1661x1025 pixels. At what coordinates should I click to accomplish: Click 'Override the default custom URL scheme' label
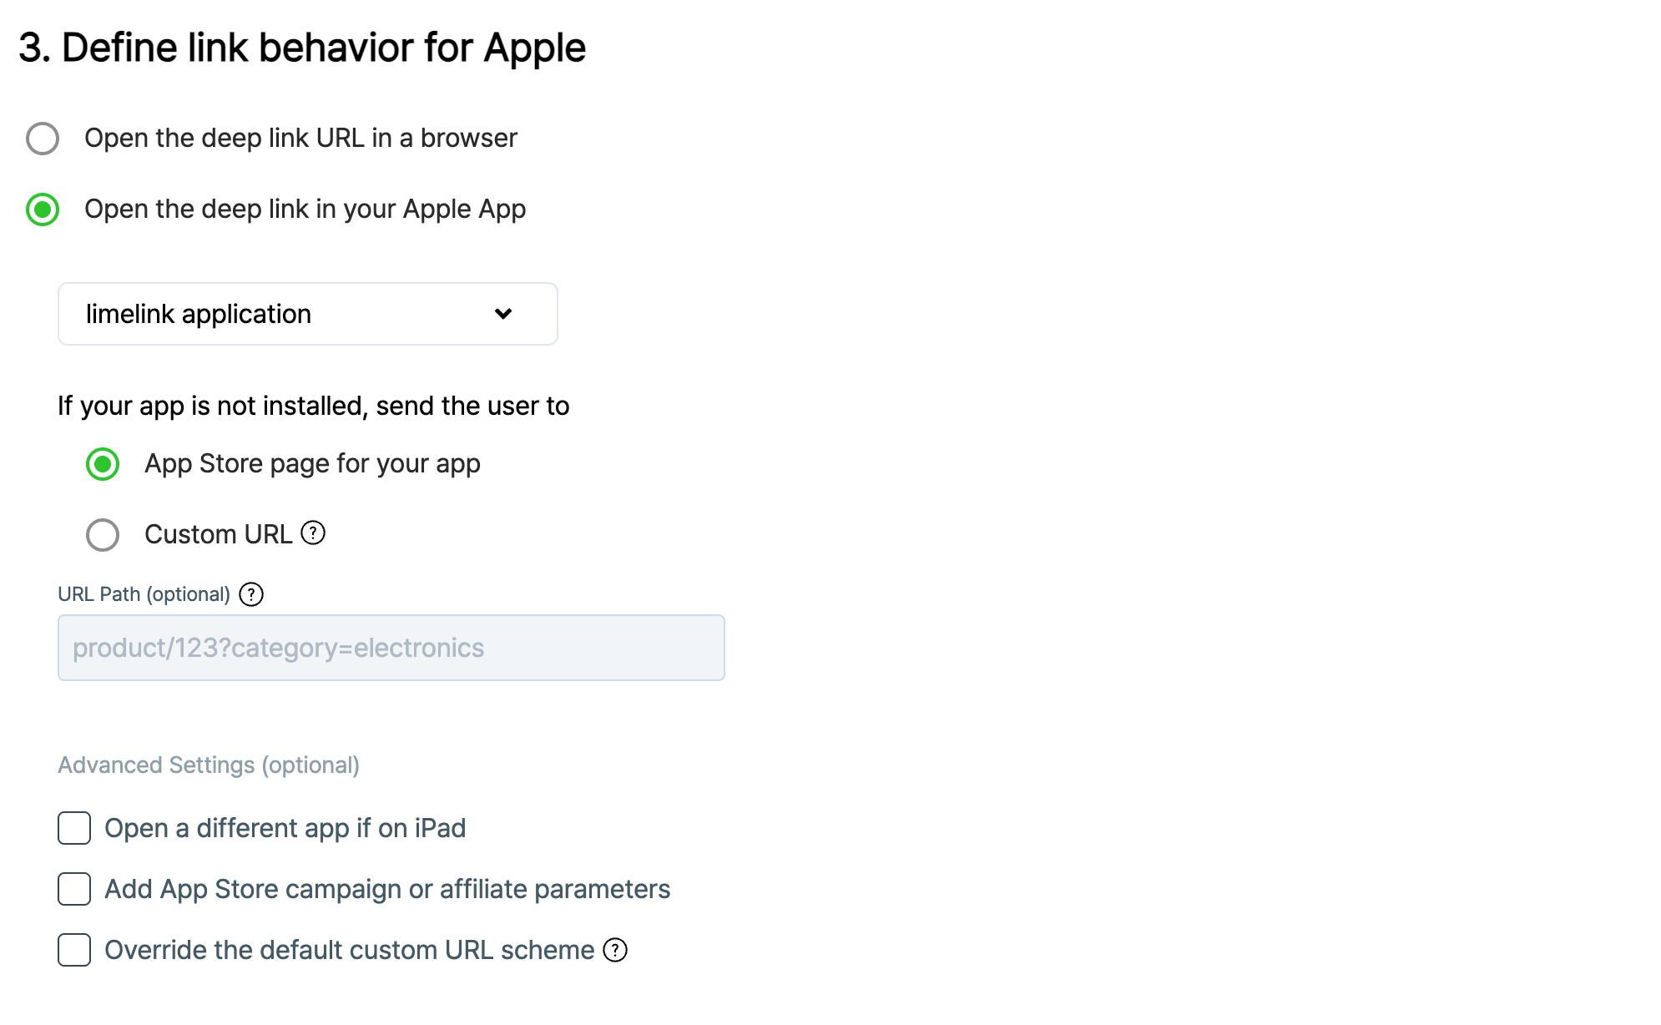pos(349,950)
